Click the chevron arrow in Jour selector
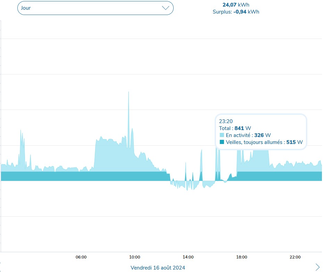324x272 pixels. pos(166,8)
